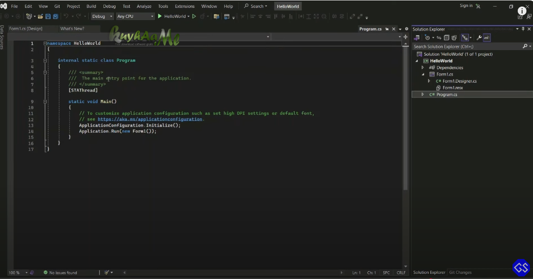Select the Program.cs editor tab
The width and height of the screenshot is (533, 279).
pos(370,29)
